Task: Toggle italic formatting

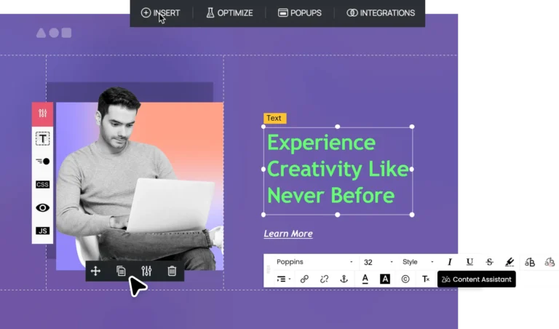Action: (x=450, y=262)
